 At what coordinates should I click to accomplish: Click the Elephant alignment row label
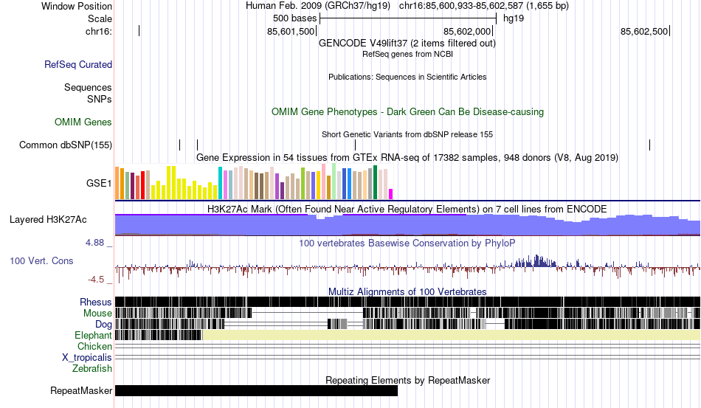click(x=93, y=335)
